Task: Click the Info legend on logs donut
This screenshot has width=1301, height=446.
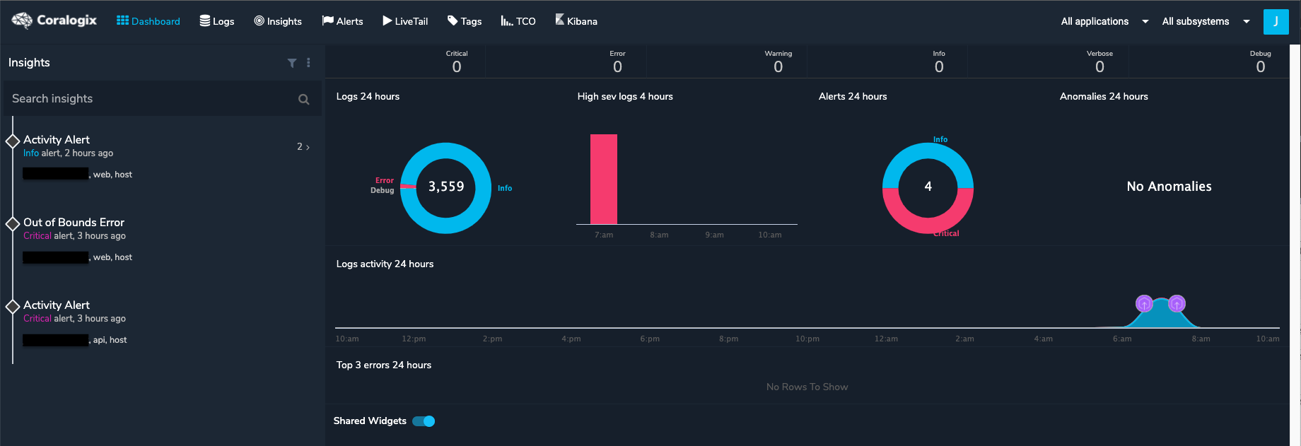Action: [505, 188]
